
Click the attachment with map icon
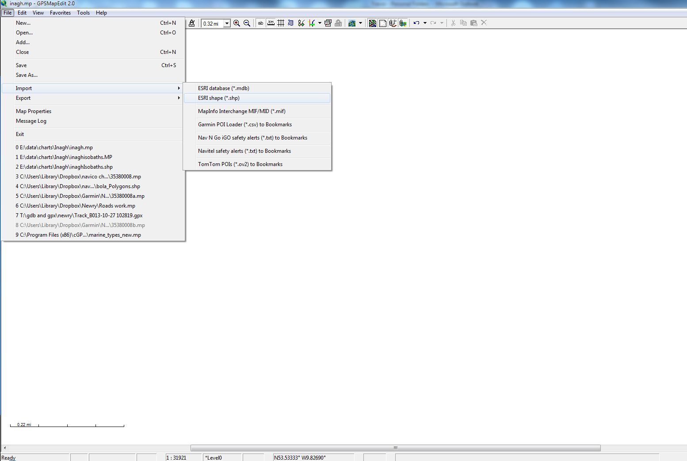click(403, 23)
